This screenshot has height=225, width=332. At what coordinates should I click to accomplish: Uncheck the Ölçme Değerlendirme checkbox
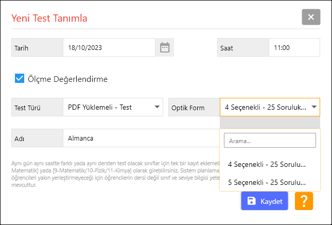20,79
